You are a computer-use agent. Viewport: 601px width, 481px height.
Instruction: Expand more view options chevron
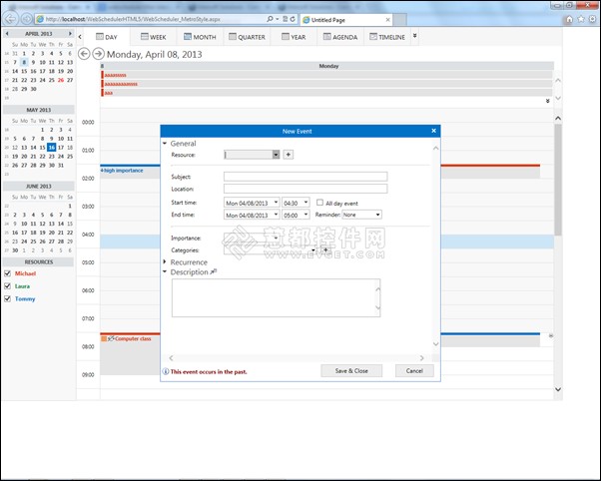tap(414, 36)
